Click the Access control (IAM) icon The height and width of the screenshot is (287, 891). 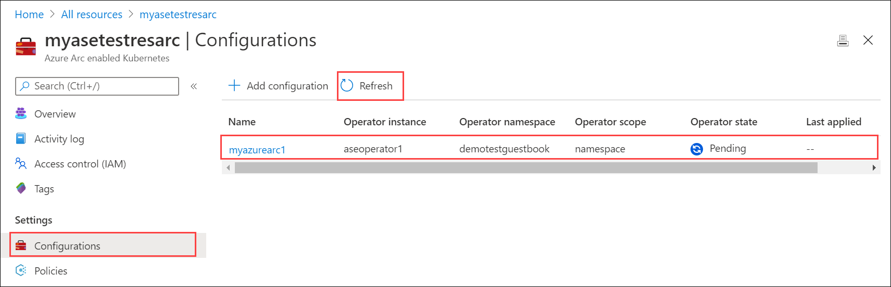21,164
